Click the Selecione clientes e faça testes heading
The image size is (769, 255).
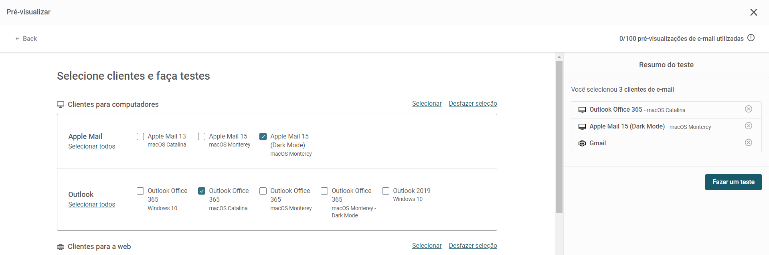coord(134,76)
